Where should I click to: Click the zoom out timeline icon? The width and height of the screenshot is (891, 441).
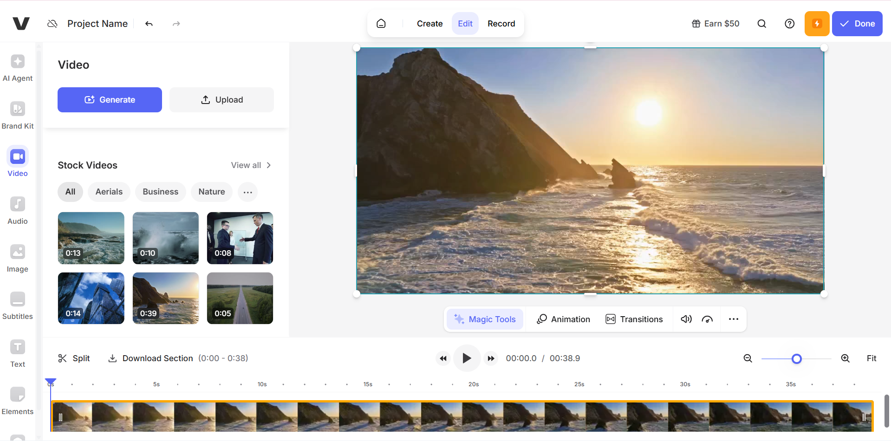[x=748, y=358]
